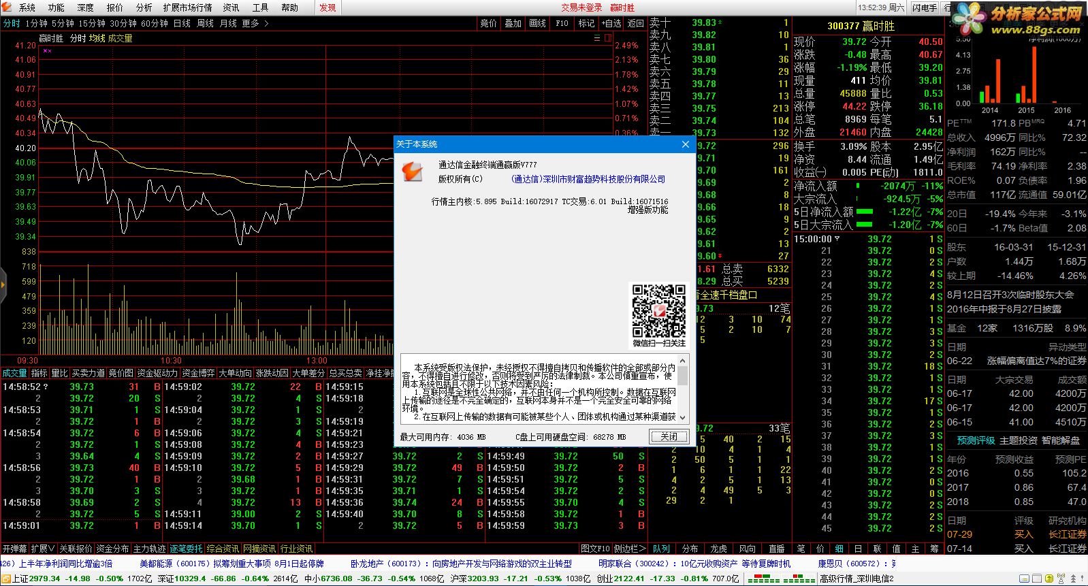Open the 系统 menu
The width and height of the screenshot is (1088, 586).
[27, 7]
